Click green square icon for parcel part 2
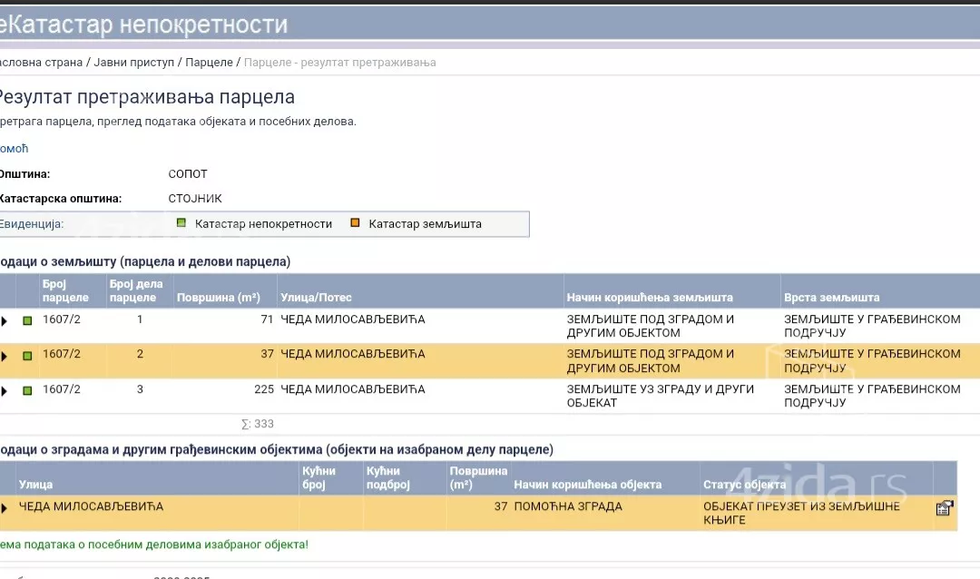This screenshot has height=579, width=980. [27, 356]
